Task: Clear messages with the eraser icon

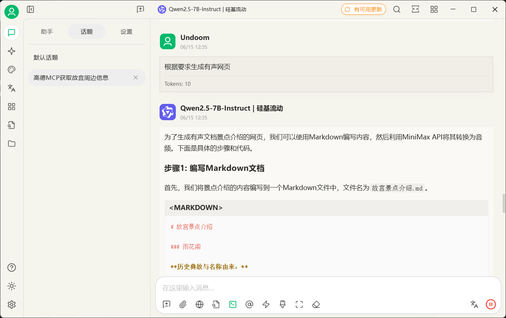Action: pos(316,304)
